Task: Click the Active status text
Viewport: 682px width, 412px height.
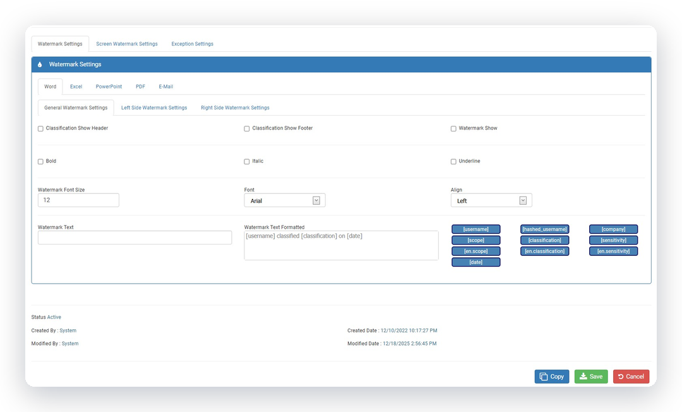Action: pyautogui.click(x=54, y=317)
